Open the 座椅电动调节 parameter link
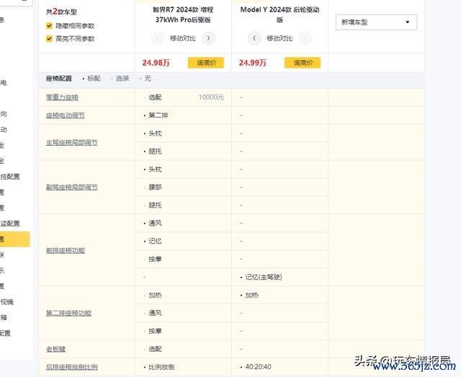The height and width of the screenshot is (377, 461). tap(66, 115)
